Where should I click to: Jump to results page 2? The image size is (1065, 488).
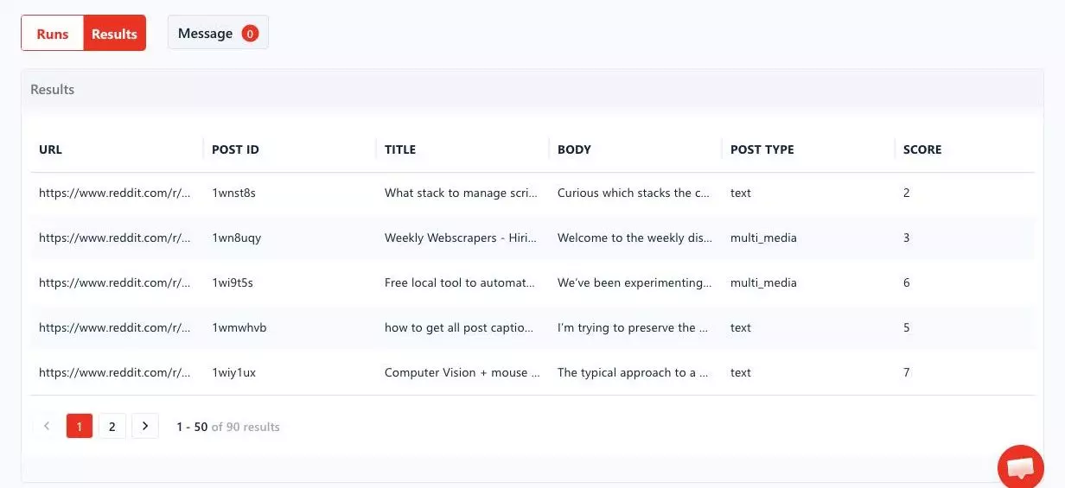[x=112, y=426]
